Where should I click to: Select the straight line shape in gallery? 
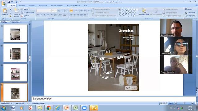(x=123, y=10)
